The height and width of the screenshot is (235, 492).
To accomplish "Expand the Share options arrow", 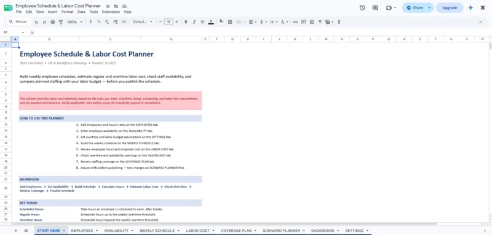I will [429, 8].
